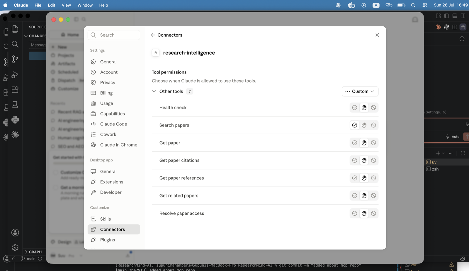Screen dimensions: 469x271
Task: Open Spotlight search in menu bar
Action: tap(413, 5)
